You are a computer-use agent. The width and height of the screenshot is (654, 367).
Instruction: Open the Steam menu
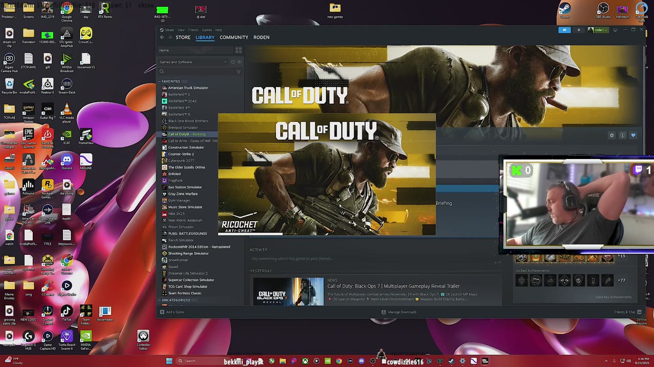click(x=169, y=30)
